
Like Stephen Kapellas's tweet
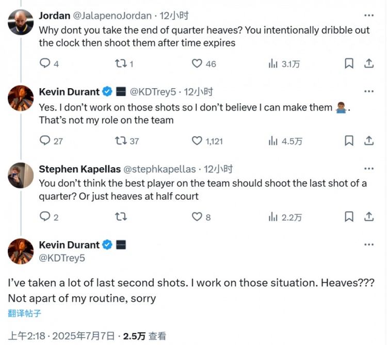pyautogui.click(x=197, y=217)
